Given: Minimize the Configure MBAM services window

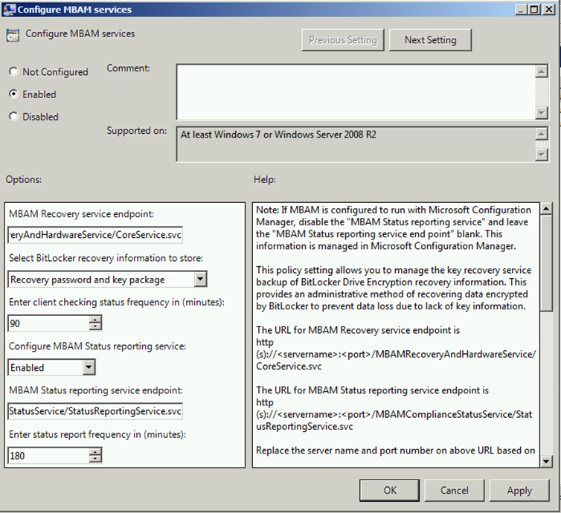Looking at the screenshot, I should [x=521, y=10].
